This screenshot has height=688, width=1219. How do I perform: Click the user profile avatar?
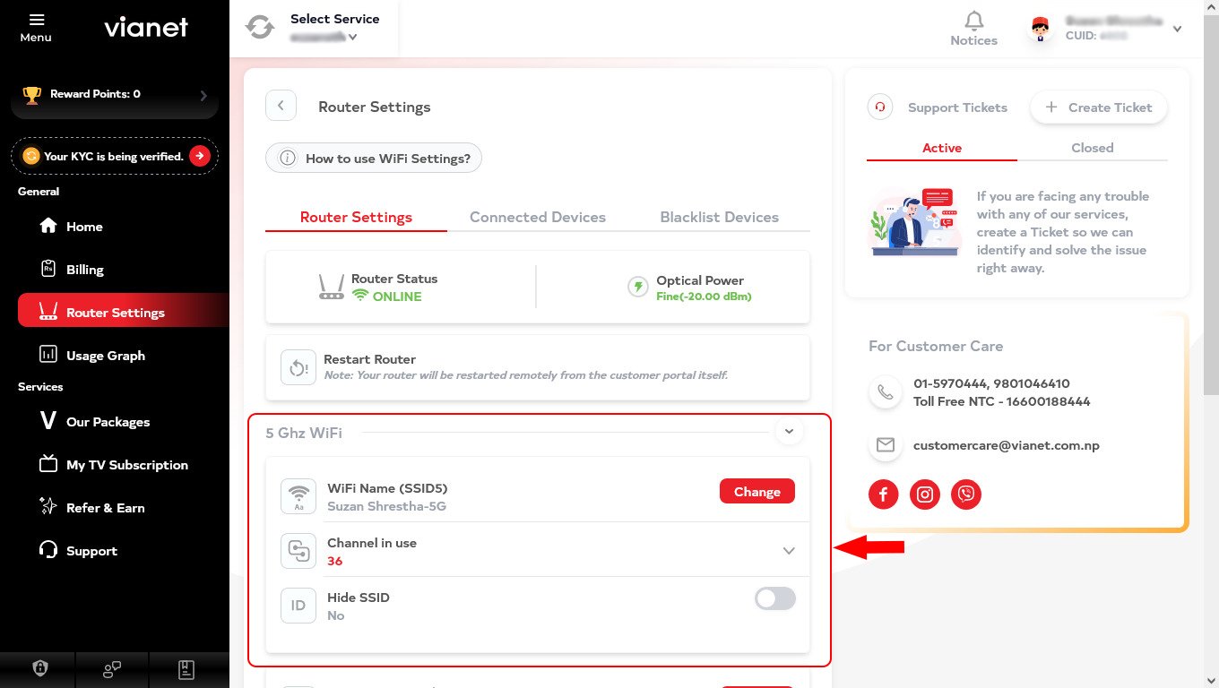[x=1040, y=29]
